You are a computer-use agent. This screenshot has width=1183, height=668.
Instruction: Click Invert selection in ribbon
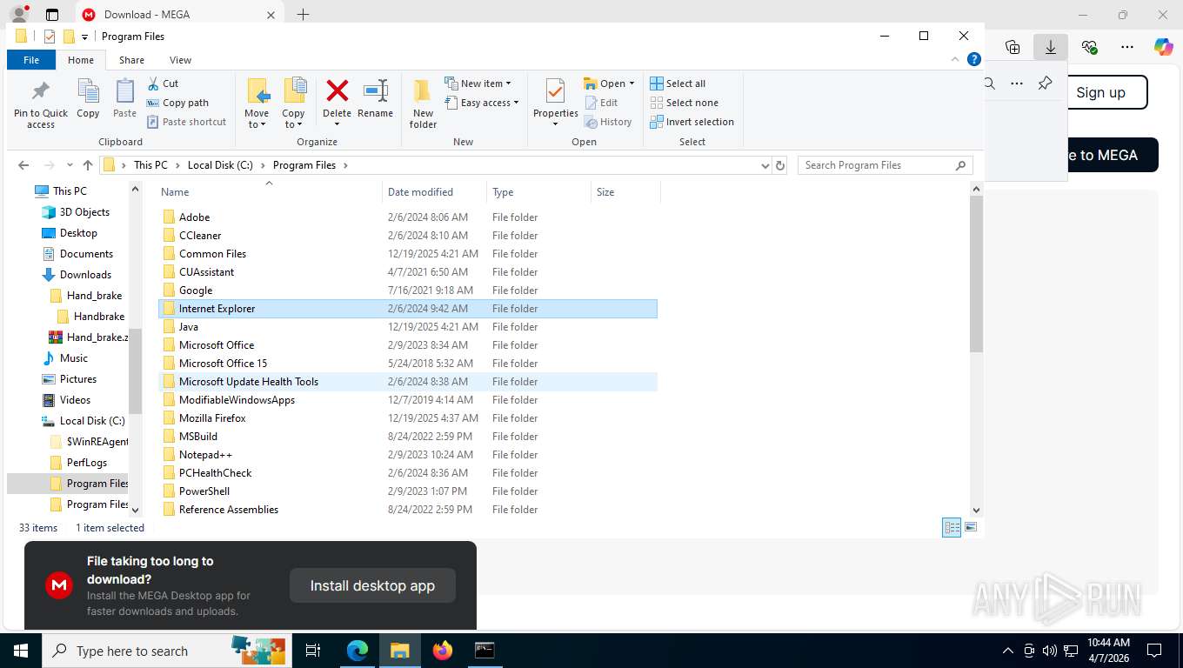[x=692, y=122]
